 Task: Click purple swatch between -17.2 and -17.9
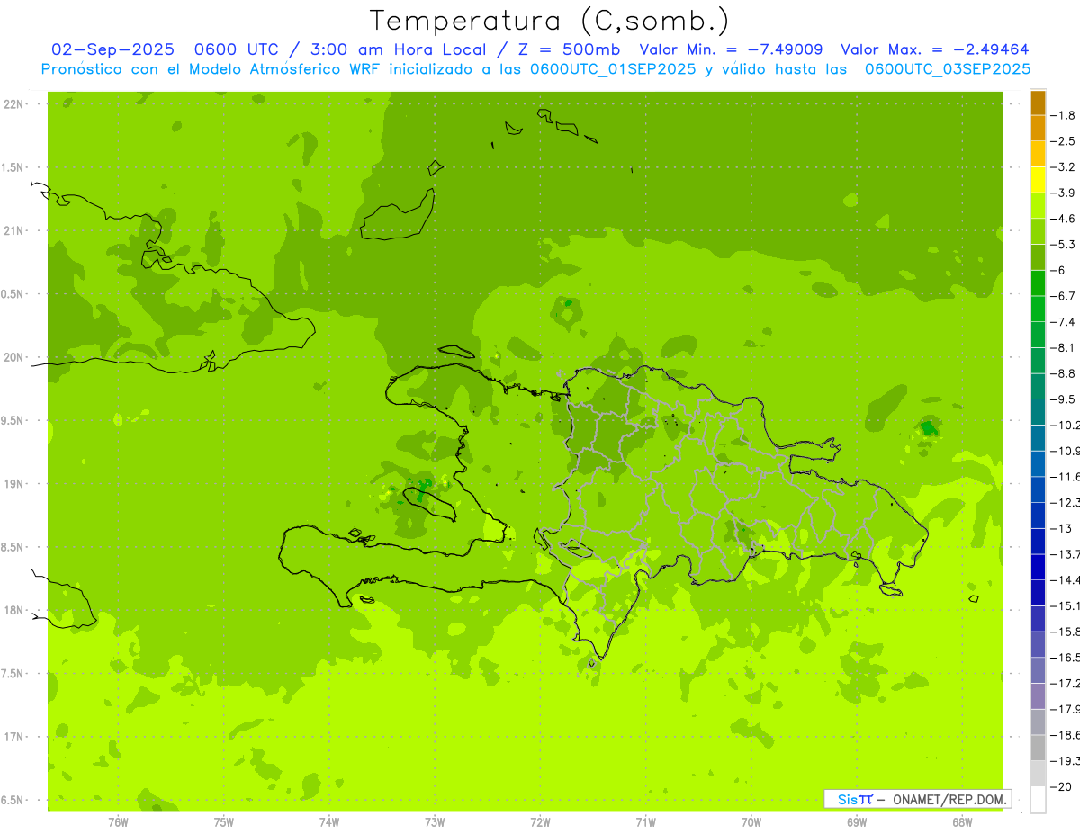(x=1038, y=696)
